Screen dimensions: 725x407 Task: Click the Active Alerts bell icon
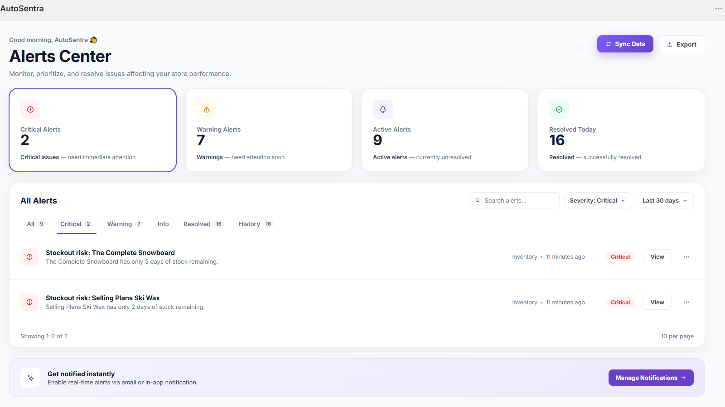click(x=383, y=109)
